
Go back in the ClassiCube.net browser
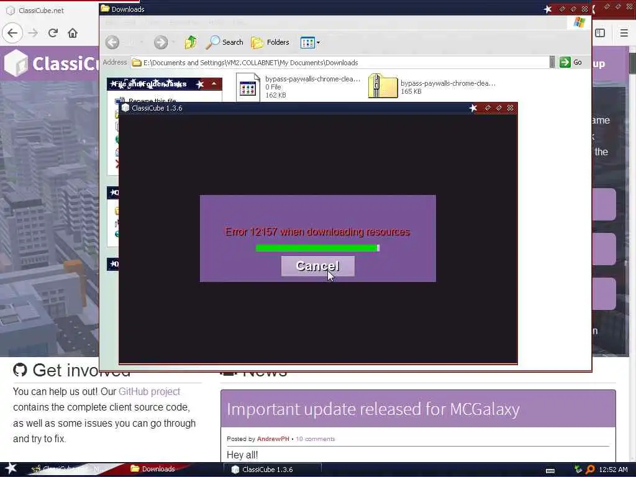12,34
